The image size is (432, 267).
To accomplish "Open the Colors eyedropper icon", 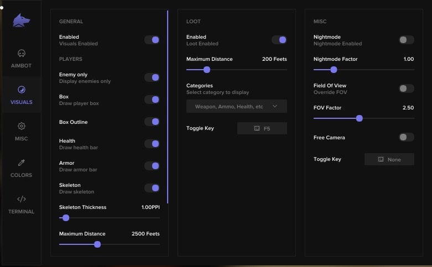I will pyautogui.click(x=22, y=163).
